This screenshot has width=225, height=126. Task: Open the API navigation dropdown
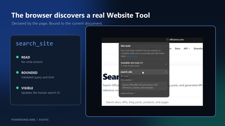tap(187, 49)
